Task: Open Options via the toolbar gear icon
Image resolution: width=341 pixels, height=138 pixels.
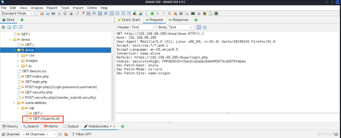Action: point(65,13)
